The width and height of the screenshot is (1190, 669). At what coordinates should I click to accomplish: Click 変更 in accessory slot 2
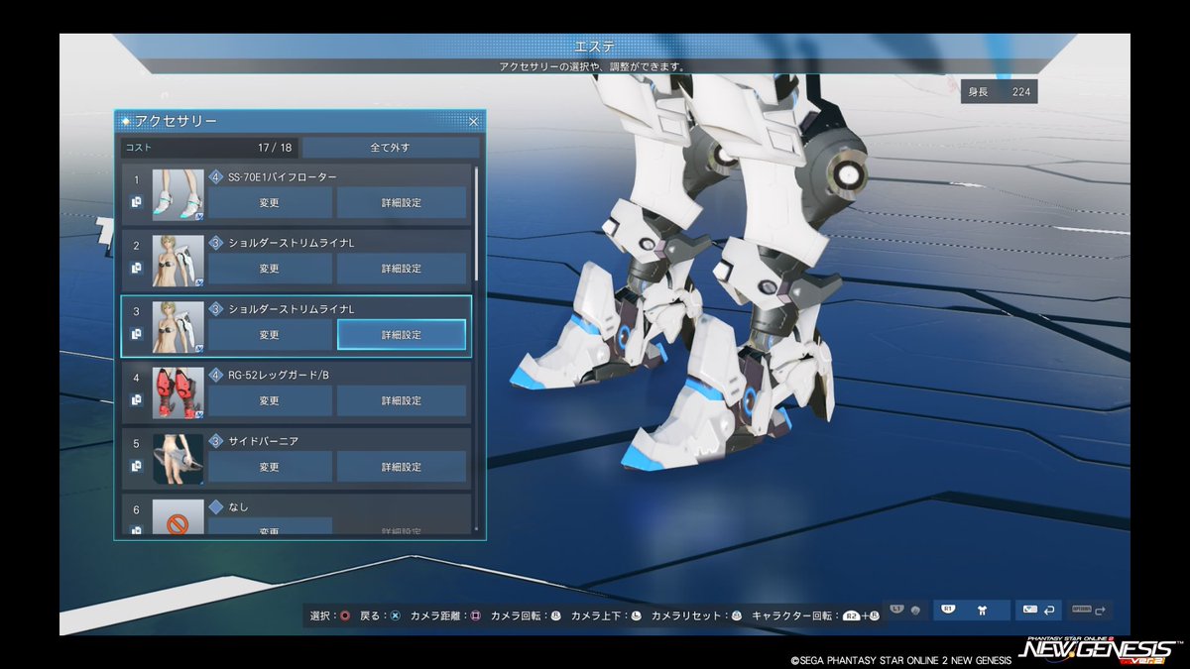pyautogui.click(x=270, y=269)
